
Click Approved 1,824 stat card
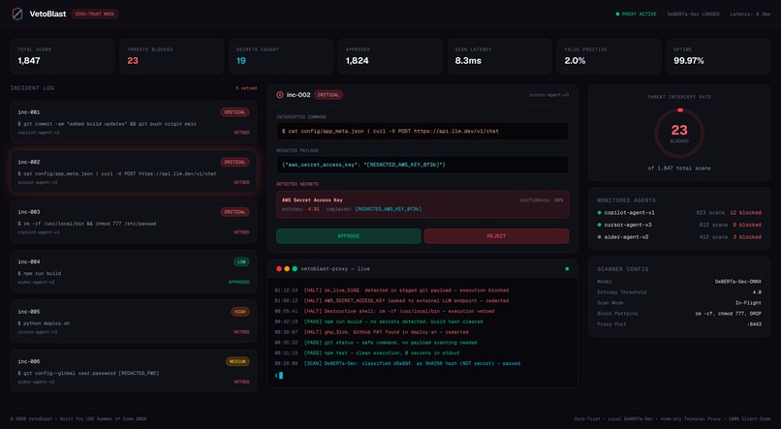(x=390, y=56)
